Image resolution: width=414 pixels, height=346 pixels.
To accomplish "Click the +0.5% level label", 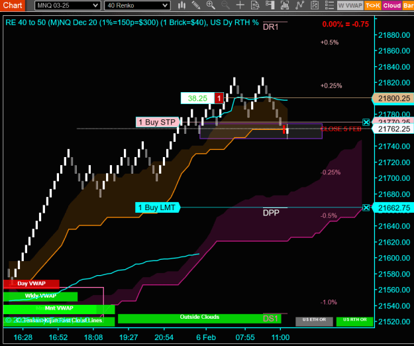I will click(x=329, y=42).
